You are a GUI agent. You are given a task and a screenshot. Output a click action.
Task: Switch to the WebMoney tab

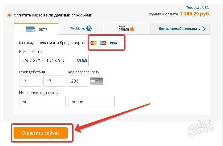click(81, 28)
